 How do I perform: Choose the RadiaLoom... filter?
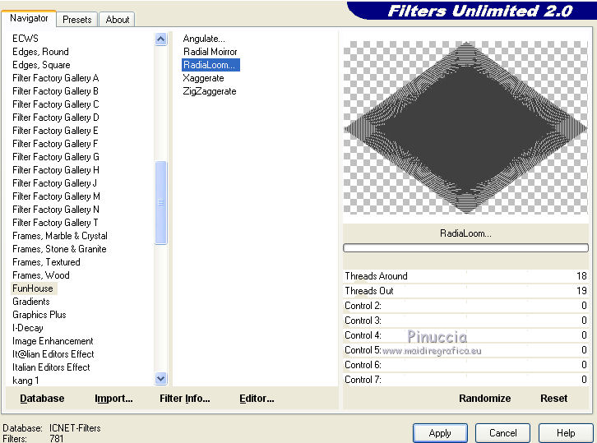click(211, 65)
